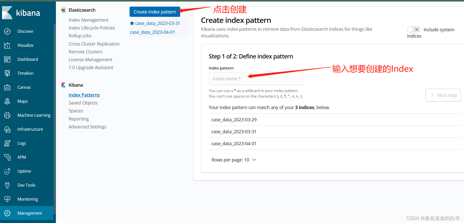Screen dimensions: 464x223
Task: Click Create index pattern button
Action: coord(155,12)
